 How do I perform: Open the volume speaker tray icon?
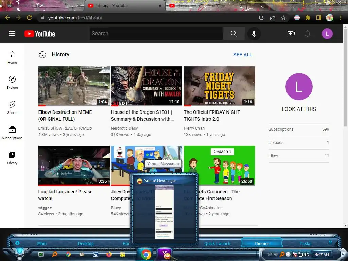coord(307,254)
